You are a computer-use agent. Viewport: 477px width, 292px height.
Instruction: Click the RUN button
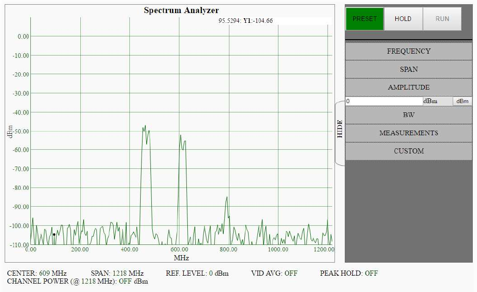pos(442,19)
